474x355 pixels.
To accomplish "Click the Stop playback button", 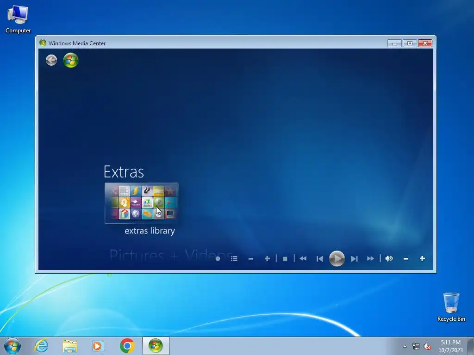I will 285,259.
